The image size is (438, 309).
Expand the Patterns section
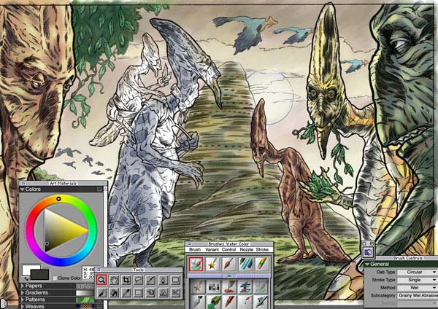coord(23,300)
